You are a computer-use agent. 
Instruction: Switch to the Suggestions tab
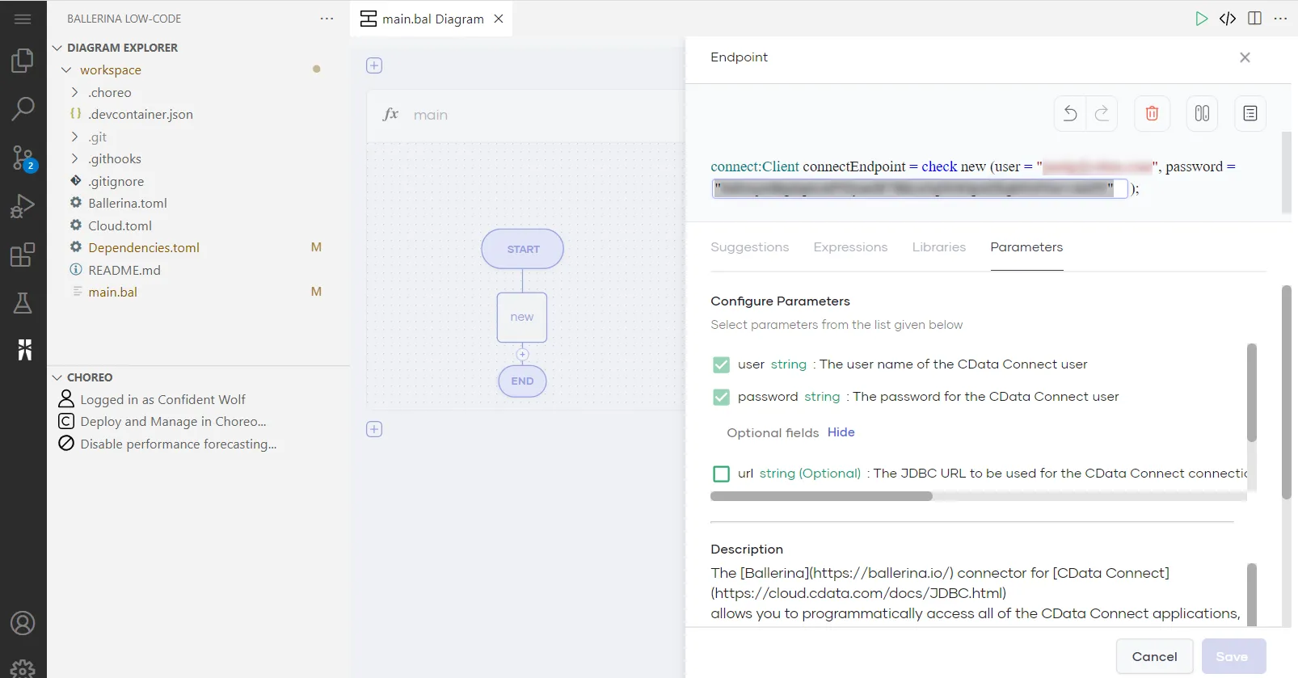(749, 247)
